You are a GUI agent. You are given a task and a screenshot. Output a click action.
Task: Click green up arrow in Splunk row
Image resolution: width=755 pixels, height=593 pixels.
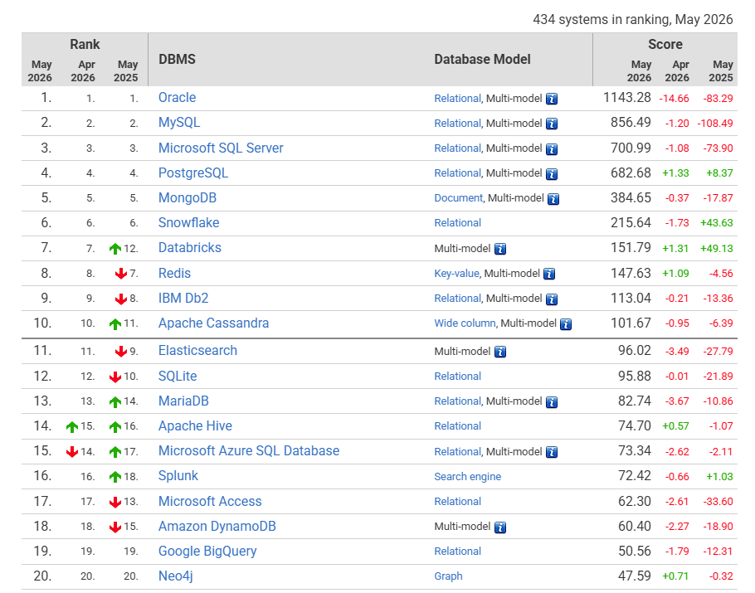[x=115, y=477]
